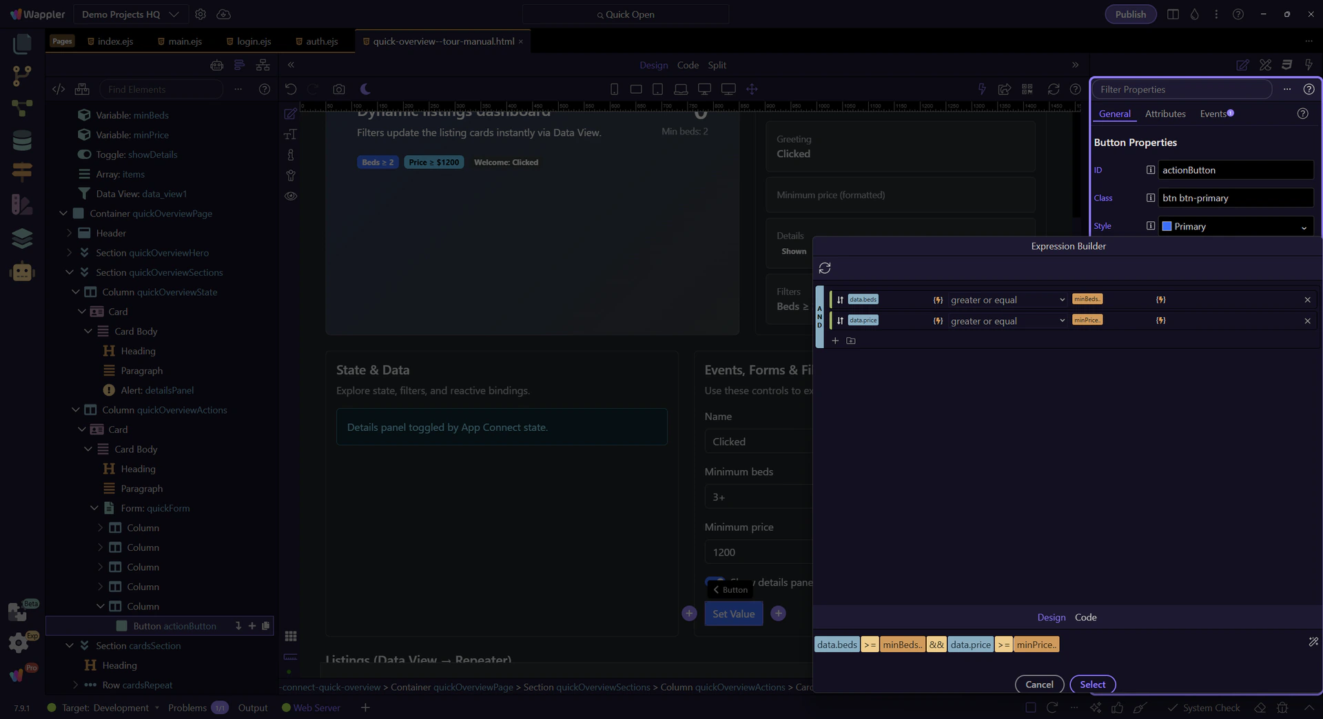Add a condition group in Expression Builder
Image resolution: width=1323 pixels, height=719 pixels.
tap(851, 341)
